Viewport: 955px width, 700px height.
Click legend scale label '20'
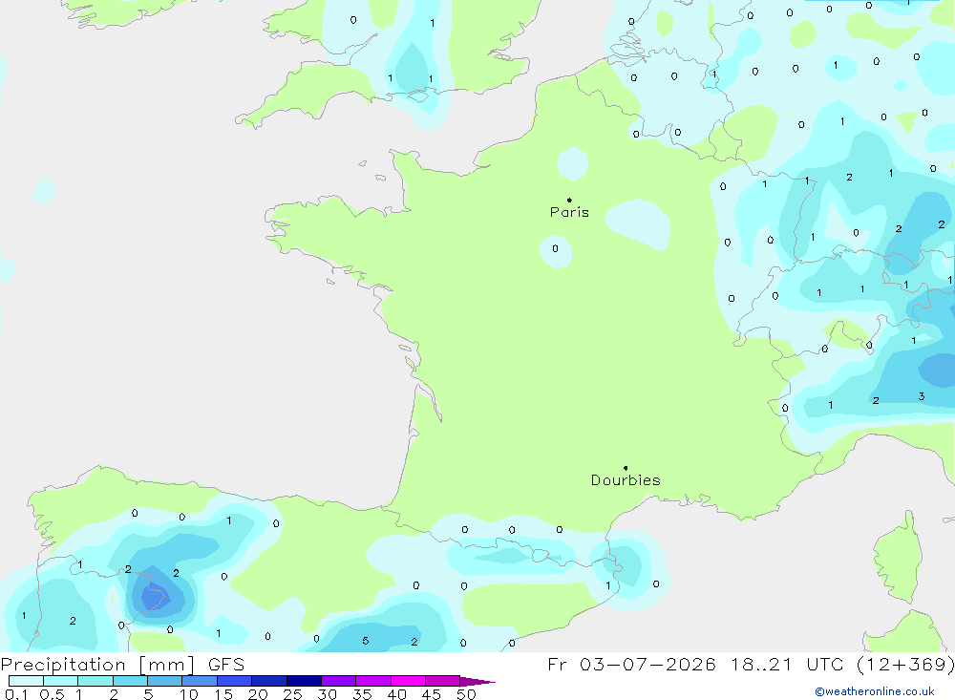258,694
